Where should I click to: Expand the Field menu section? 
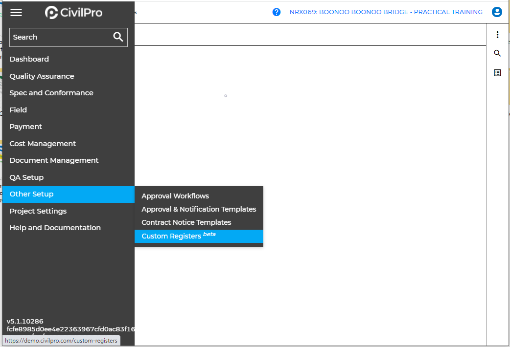pos(18,110)
